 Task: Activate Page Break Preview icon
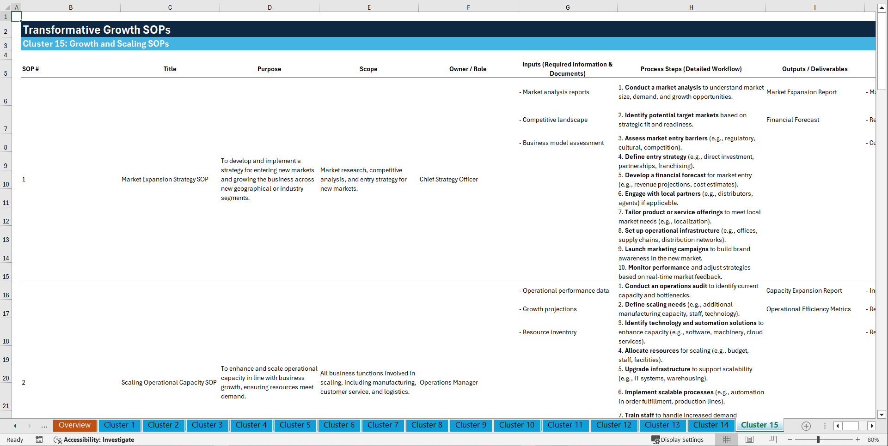tap(772, 440)
